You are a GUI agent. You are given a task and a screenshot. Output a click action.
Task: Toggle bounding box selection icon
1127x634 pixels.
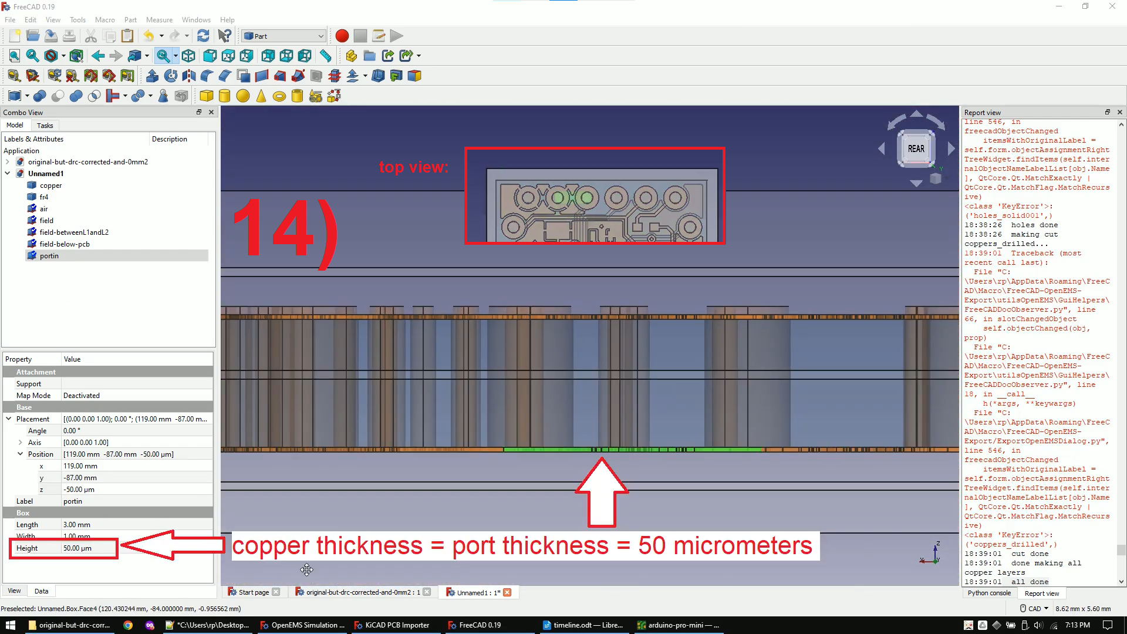76,56
